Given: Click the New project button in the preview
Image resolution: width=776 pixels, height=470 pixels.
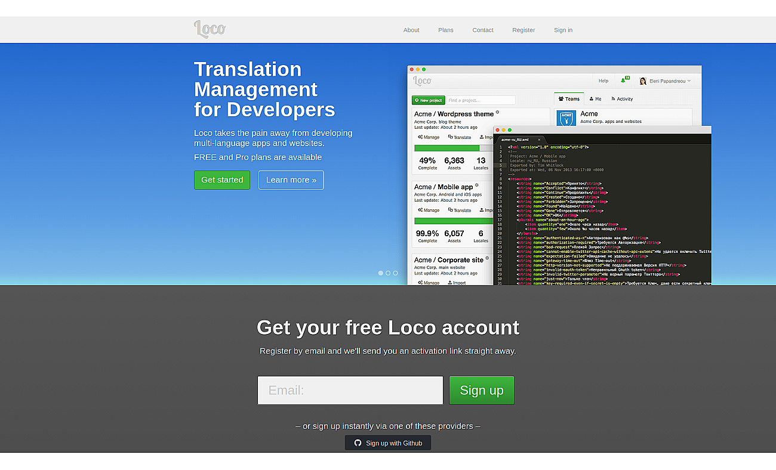Looking at the screenshot, I should [x=429, y=100].
